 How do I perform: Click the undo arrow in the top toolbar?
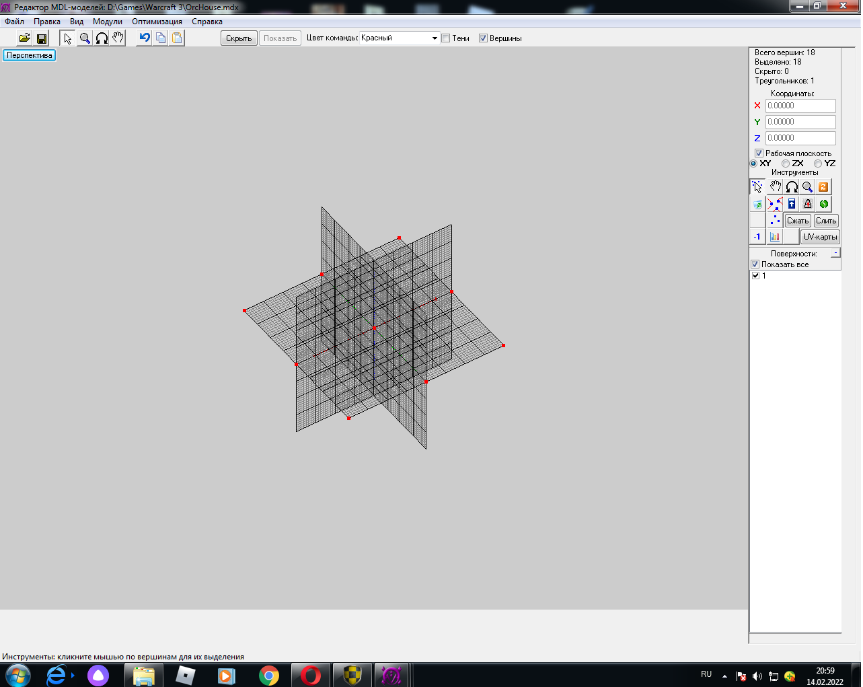tap(144, 38)
